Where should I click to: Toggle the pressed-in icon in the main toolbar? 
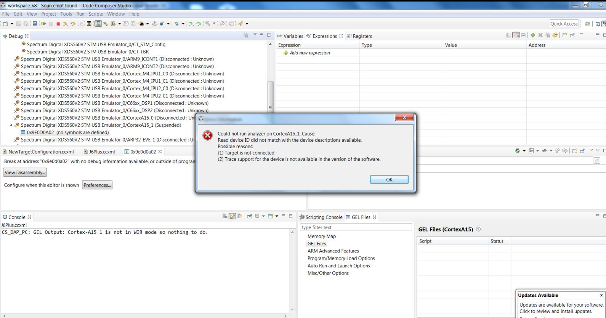click(98, 24)
